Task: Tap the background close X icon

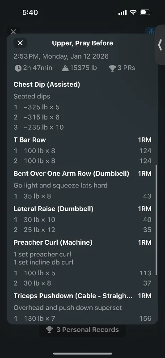Action: coord(13,31)
